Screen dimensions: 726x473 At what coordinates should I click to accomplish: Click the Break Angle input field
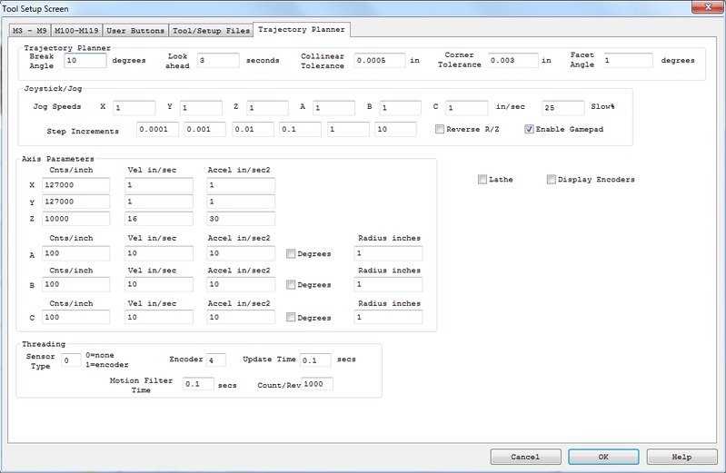85,61
